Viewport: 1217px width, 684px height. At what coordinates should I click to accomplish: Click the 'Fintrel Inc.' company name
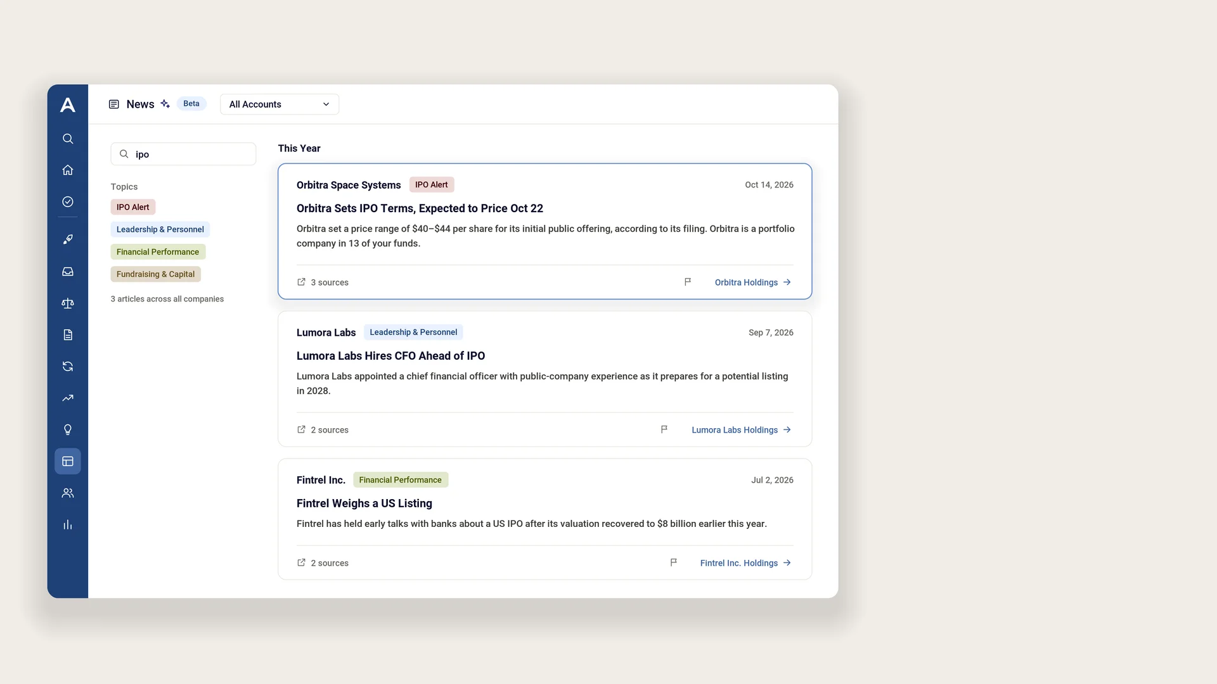321,480
